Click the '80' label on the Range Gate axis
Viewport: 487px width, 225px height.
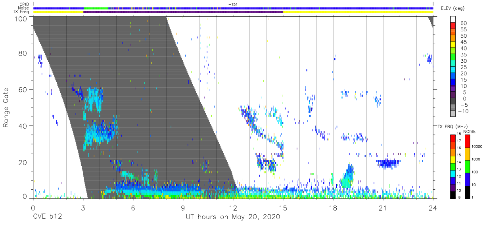[23, 53]
